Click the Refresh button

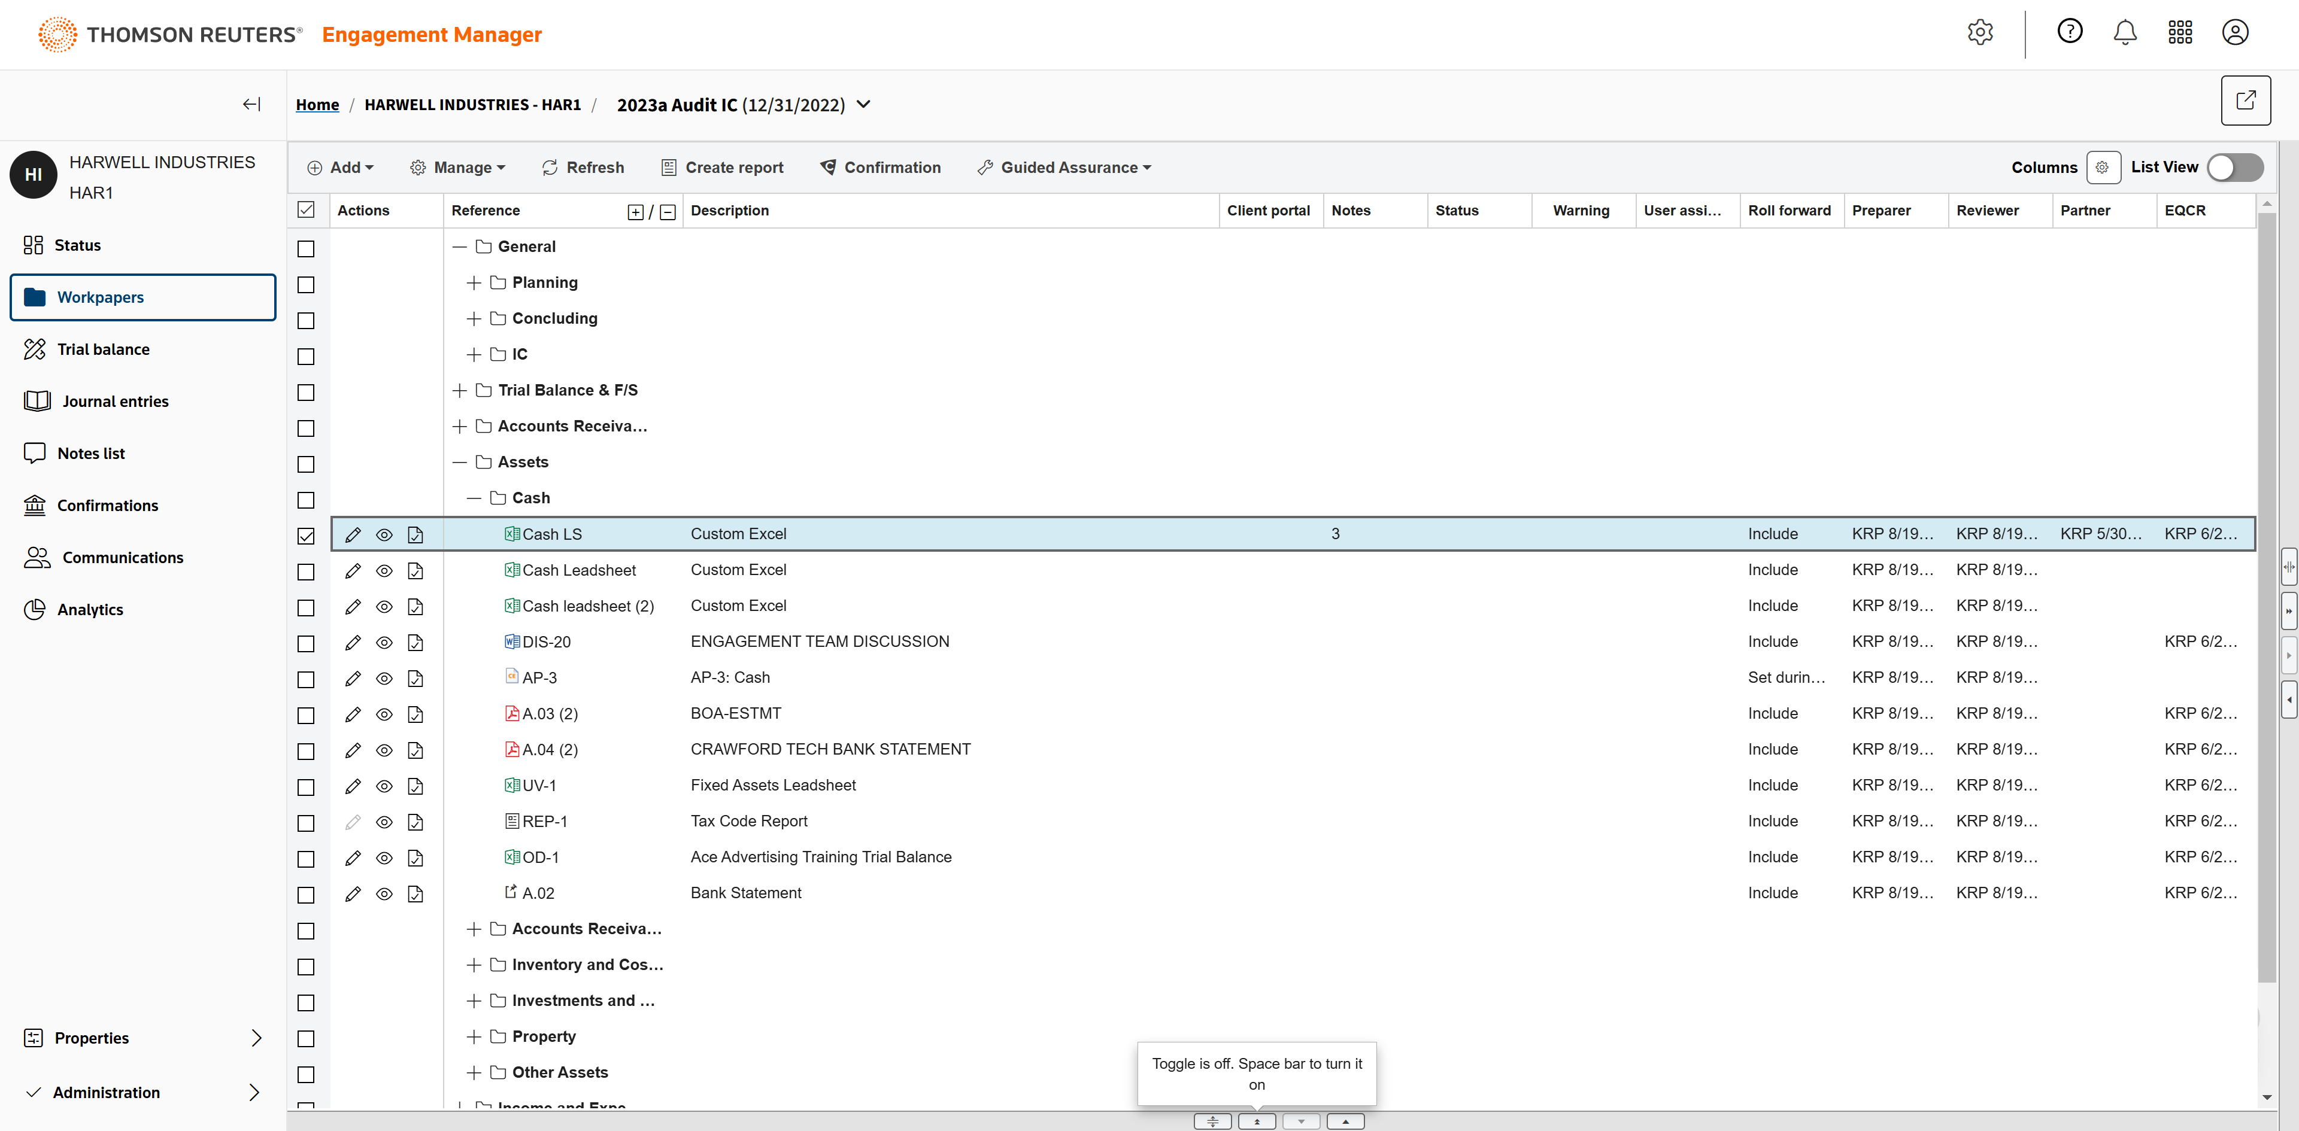coord(583,167)
